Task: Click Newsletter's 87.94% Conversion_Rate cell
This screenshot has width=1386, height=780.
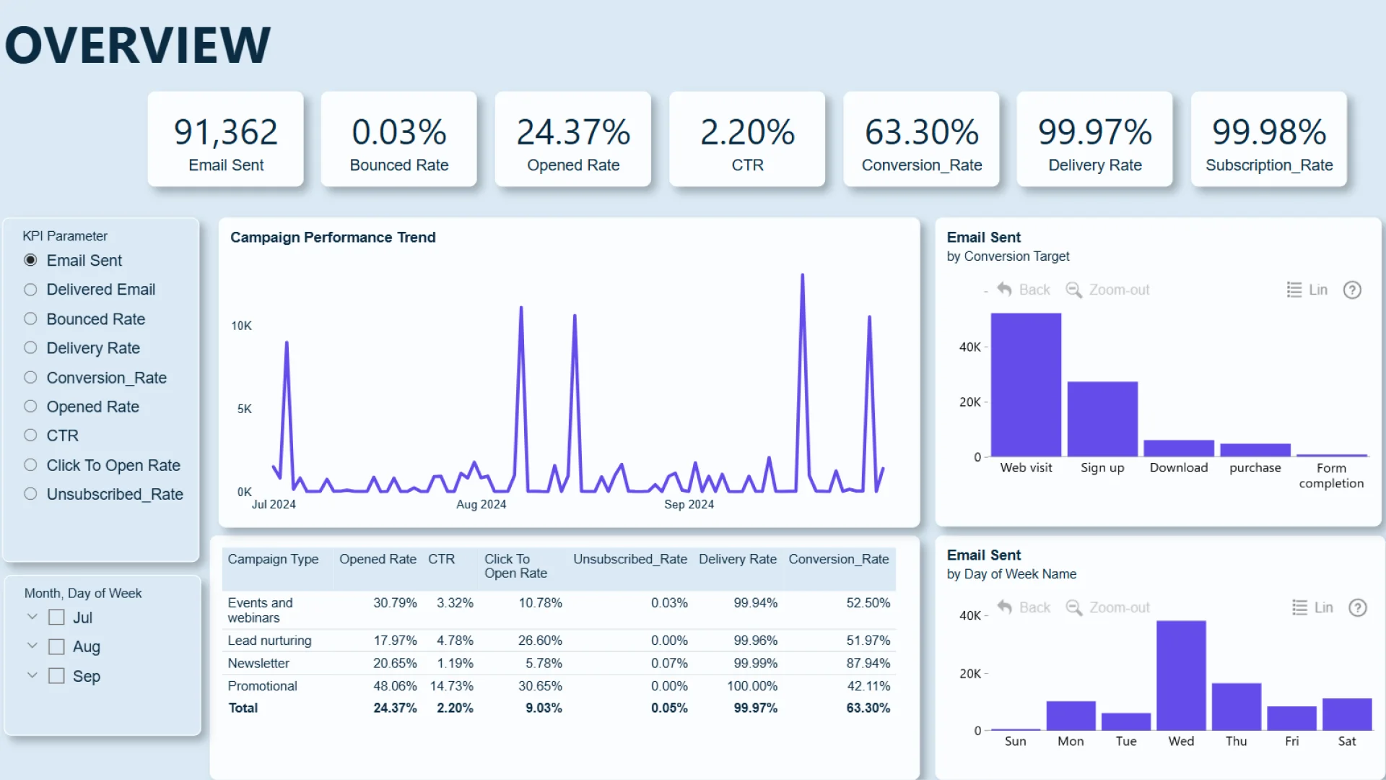Action: point(868,663)
